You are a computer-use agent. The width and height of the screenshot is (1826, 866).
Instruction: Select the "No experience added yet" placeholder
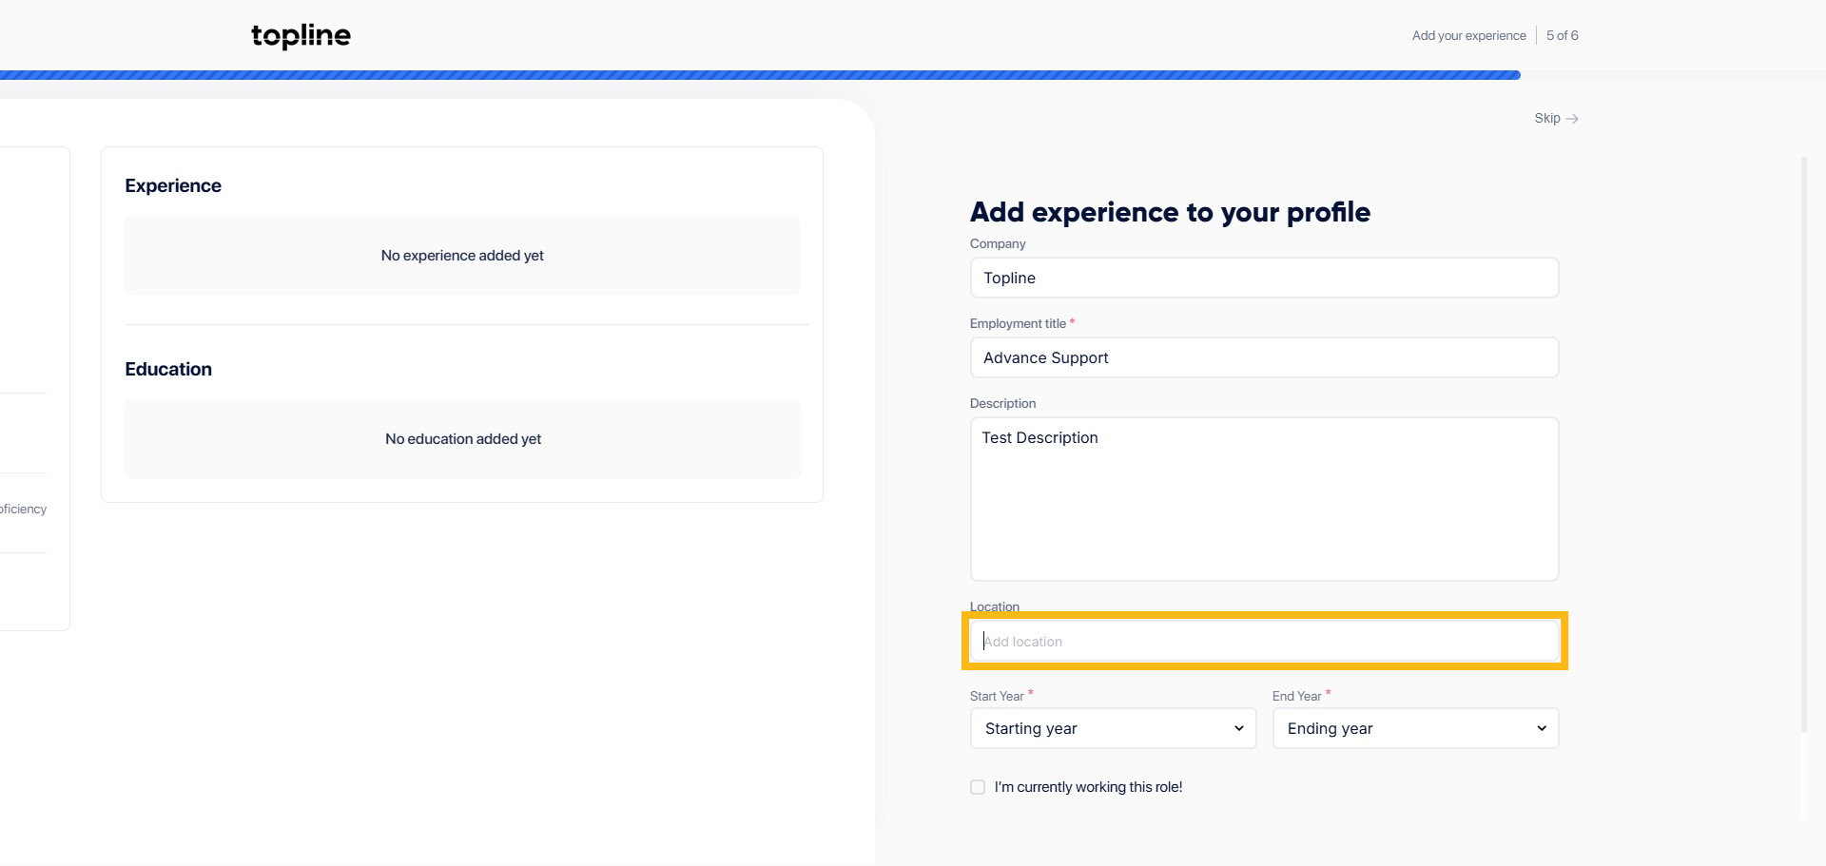tap(462, 256)
